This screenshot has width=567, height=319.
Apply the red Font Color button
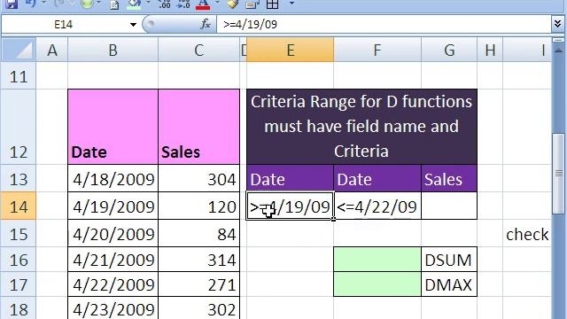tap(203, 4)
